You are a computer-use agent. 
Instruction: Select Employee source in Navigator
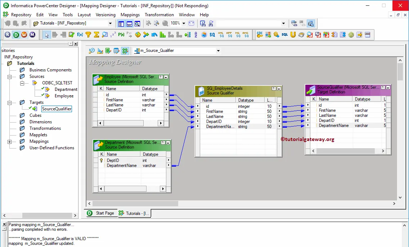pos(64,96)
